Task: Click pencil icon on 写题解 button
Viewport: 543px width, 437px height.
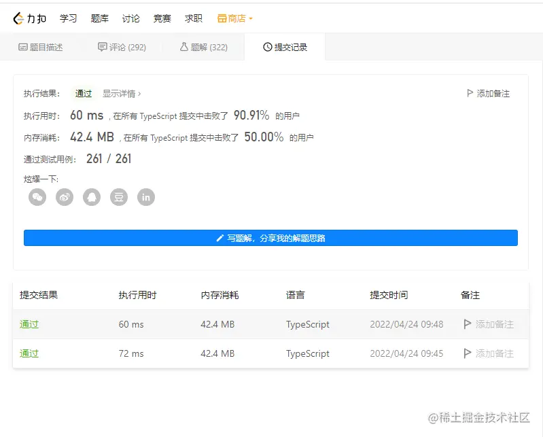Action: tap(220, 238)
